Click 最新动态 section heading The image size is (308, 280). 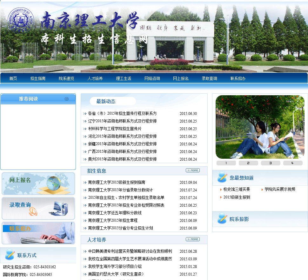pos(106,101)
